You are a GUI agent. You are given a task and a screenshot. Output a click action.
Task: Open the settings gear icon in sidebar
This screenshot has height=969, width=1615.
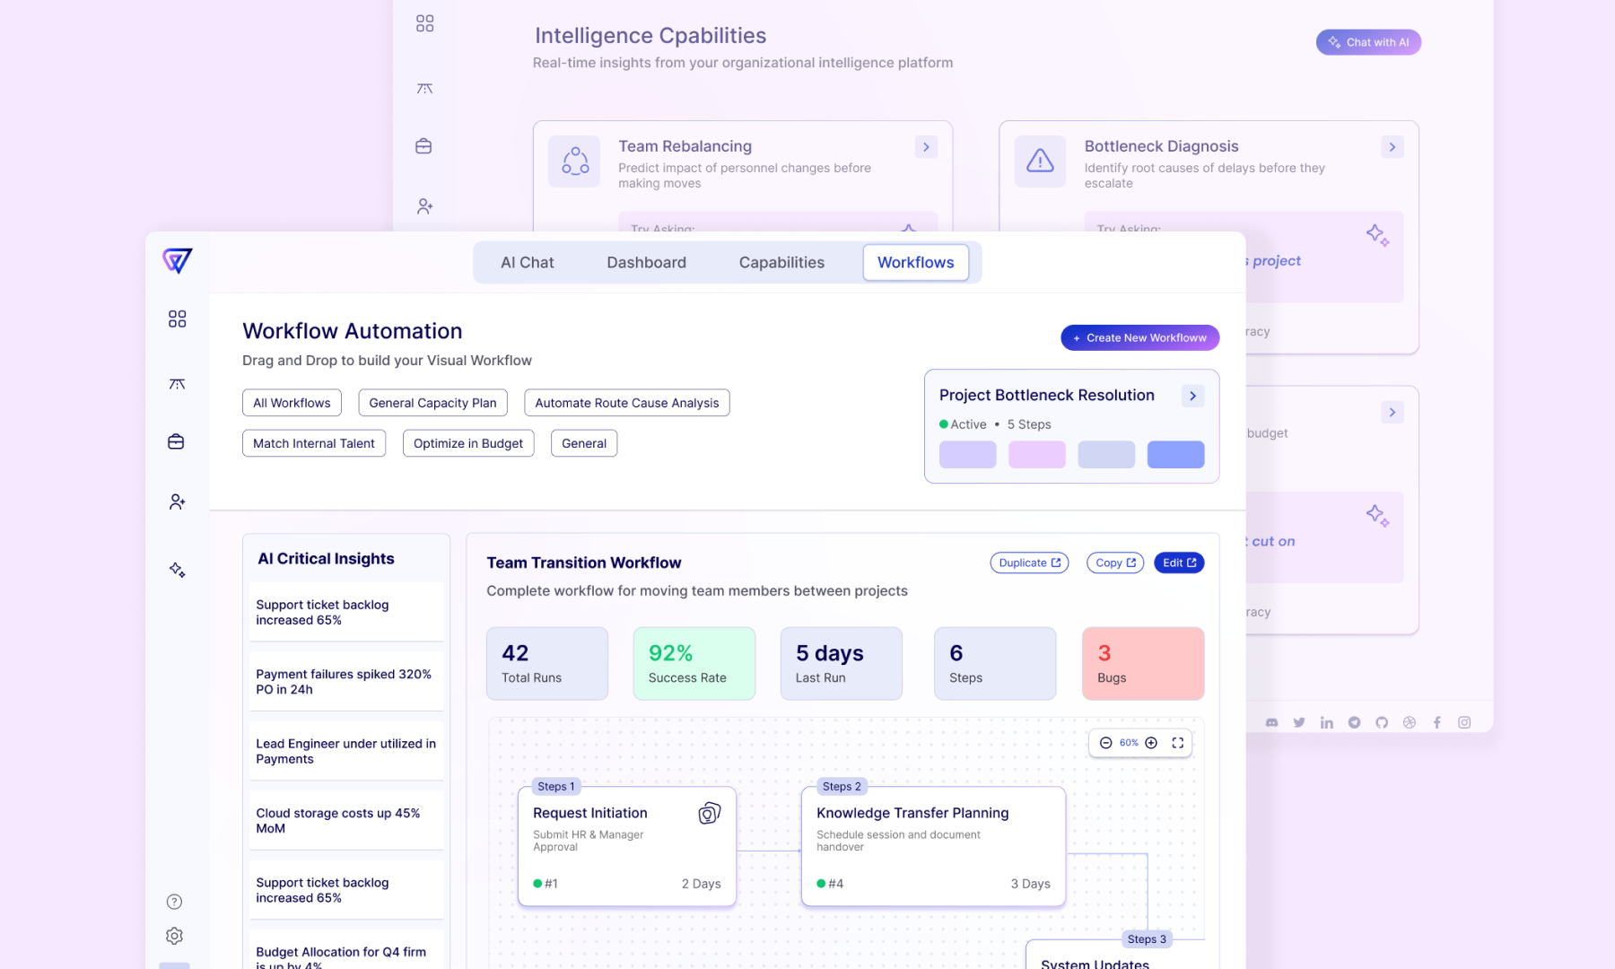tap(174, 936)
